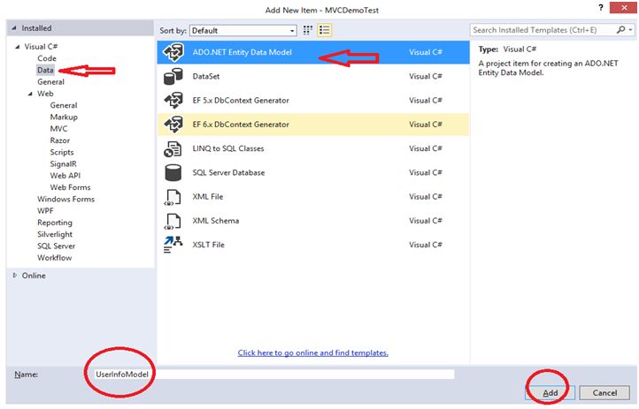This screenshot has height=409, width=639.
Task: Select EF 5.x DbContext Generator text
Action: pos(241,100)
